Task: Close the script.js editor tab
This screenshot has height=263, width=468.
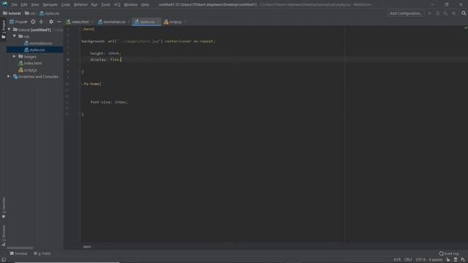Action: (185, 22)
